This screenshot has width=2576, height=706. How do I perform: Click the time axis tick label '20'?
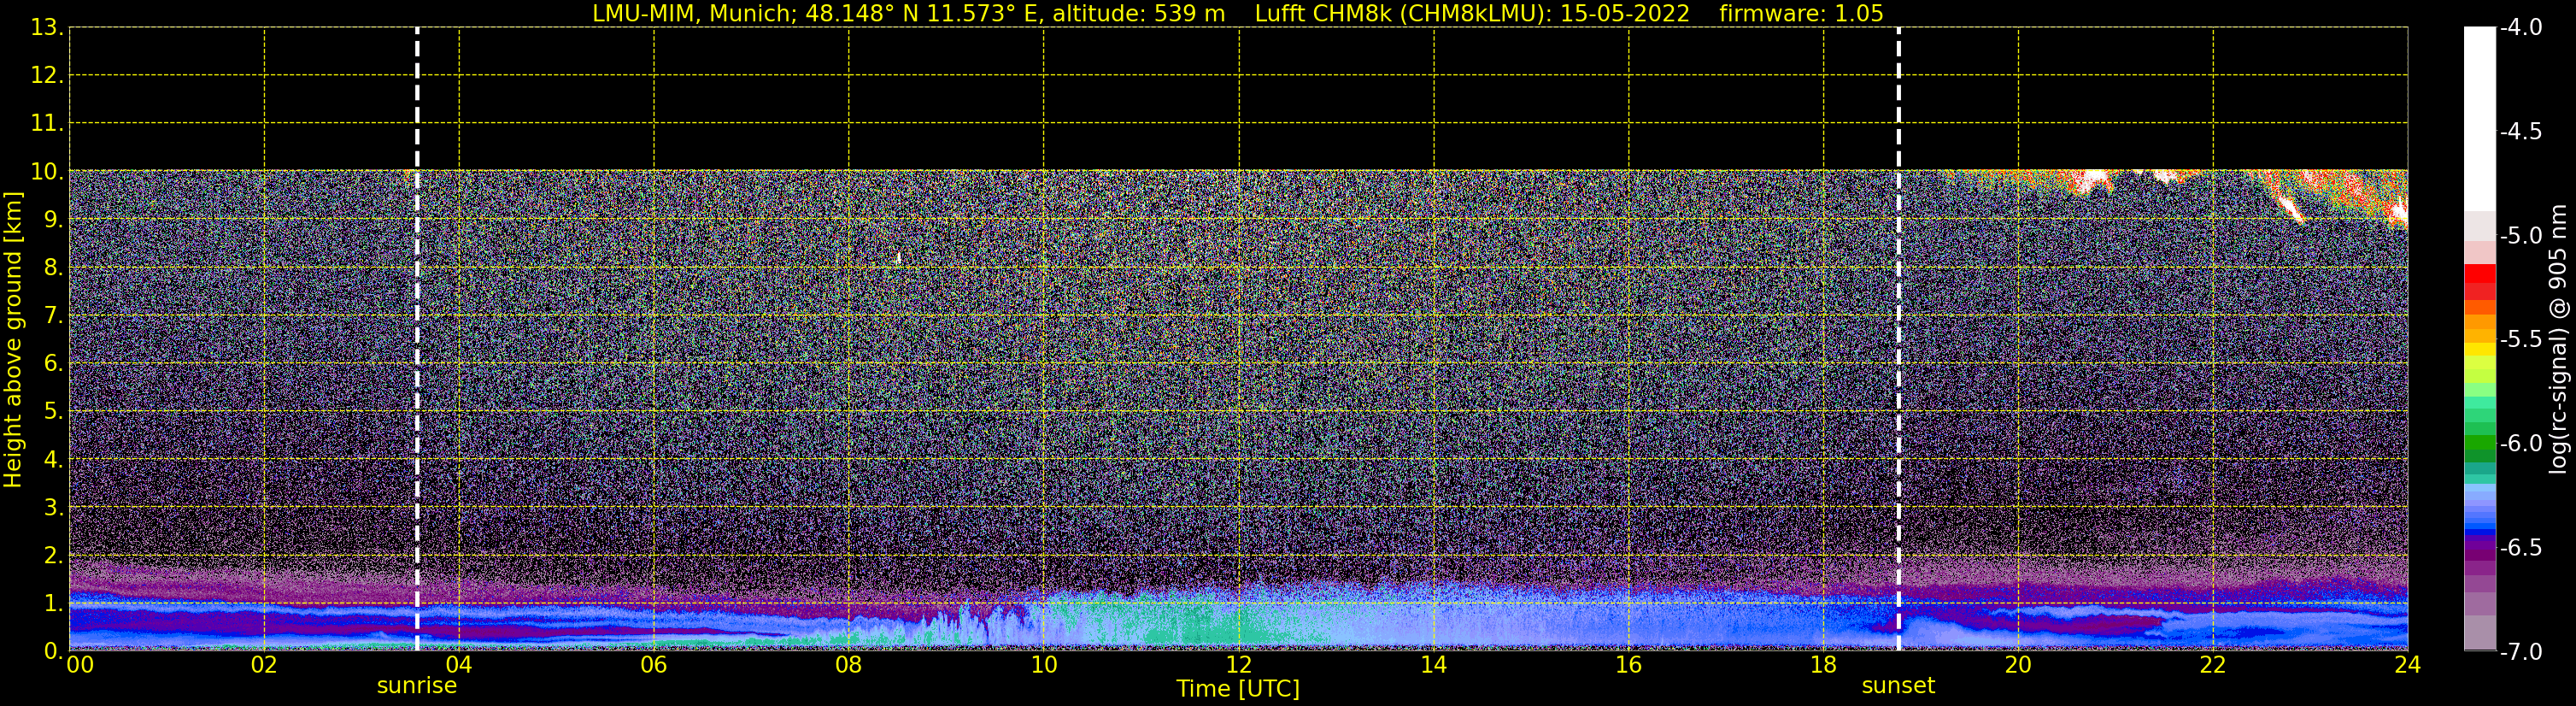pyautogui.click(x=2018, y=665)
